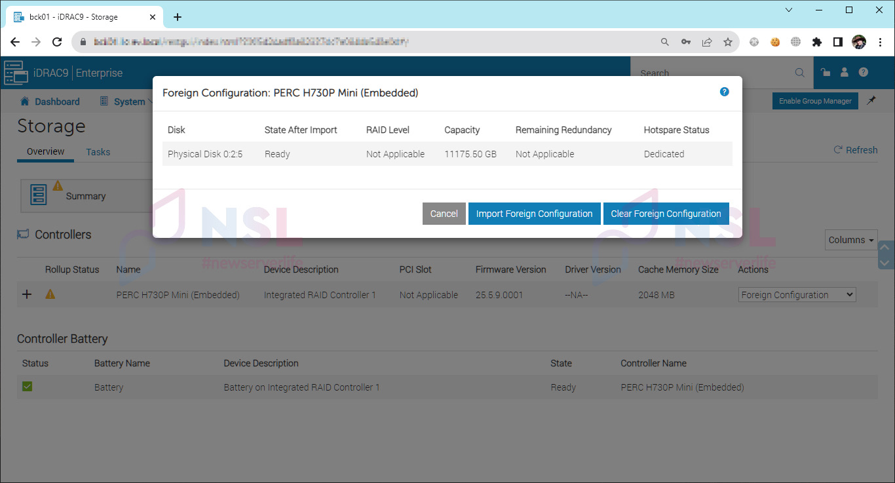Click the 2048 MB cache size

tap(657, 295)
